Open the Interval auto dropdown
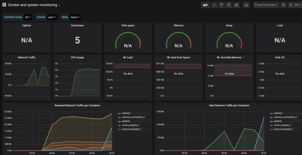Image resolution: width=302 pixels, height=155 pixels. point(52,17)
